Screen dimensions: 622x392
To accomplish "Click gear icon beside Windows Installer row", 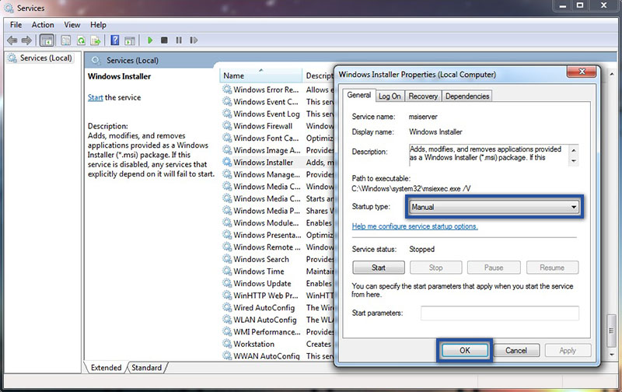I will click(x=227, y=162).
